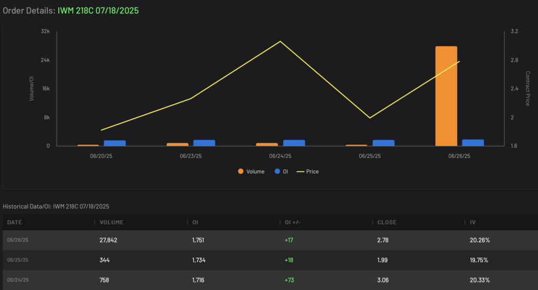The width and height of the screenshot is (538, 290).
Task: Click the 06/26/25 date cell in table
Action: click(x=17, y=240)
